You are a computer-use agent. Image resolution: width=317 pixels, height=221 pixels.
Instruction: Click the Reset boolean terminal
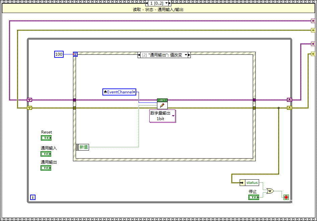click(x=46, y=138)
